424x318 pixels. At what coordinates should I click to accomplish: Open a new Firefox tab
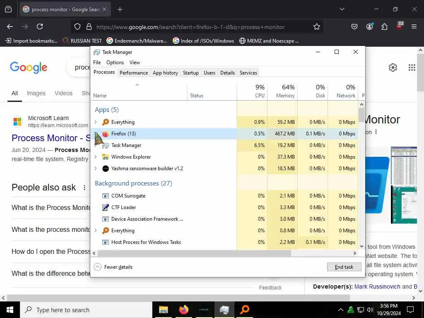click(120, 10)
